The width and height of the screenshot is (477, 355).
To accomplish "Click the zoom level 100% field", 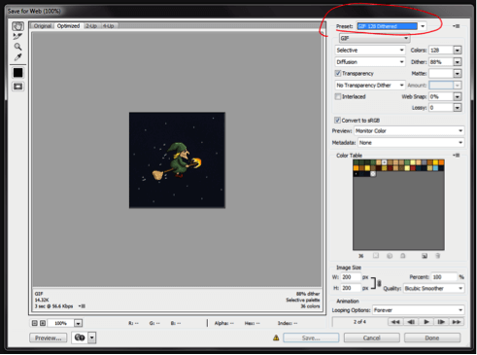I will pos(61,323).
